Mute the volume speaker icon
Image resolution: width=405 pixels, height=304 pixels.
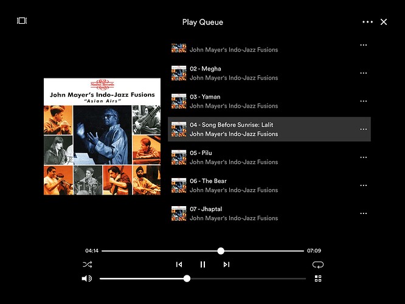86,278
